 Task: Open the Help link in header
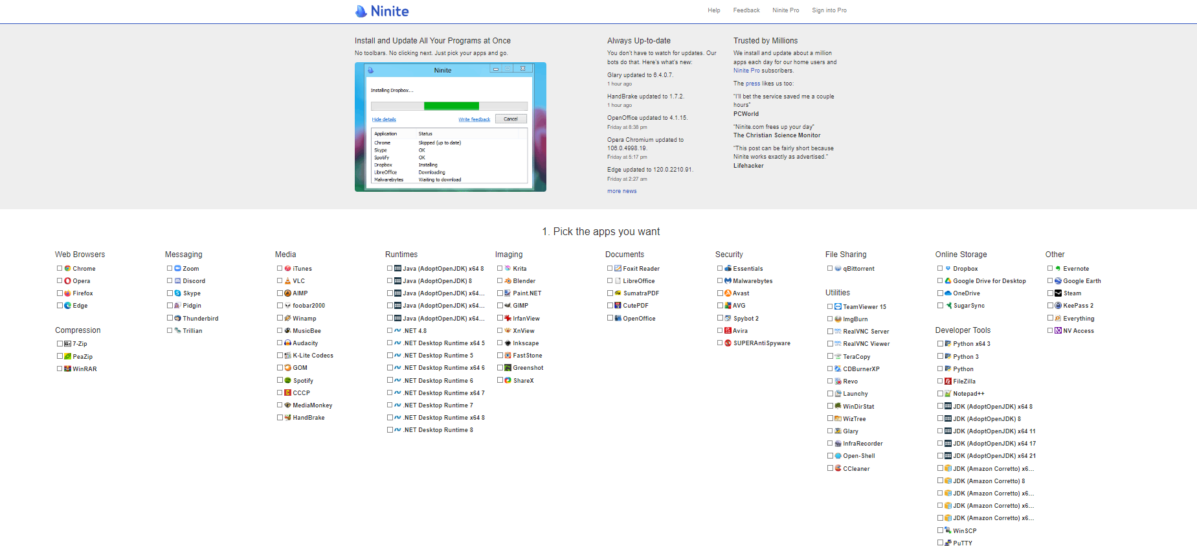[x=714, y=10]
